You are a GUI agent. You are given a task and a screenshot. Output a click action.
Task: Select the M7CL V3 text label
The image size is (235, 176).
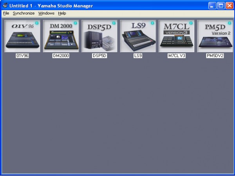177,56
